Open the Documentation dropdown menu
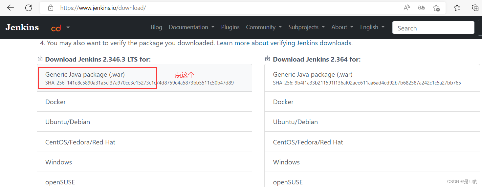 coord(192,27)
